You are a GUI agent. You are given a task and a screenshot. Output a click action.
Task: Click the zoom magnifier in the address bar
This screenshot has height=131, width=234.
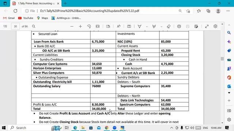180,11
